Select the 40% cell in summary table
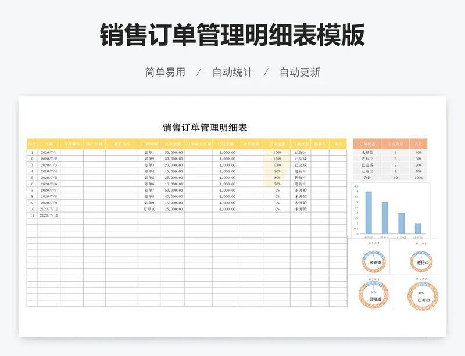 [x=419, y=152]
